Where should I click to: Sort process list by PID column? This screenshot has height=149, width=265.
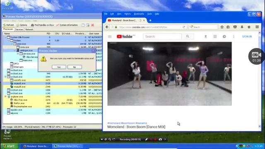(48, 34)
